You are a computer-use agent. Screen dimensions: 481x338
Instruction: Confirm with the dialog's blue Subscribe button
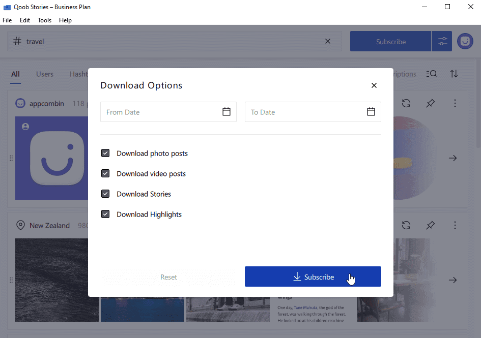coord(313,276)
